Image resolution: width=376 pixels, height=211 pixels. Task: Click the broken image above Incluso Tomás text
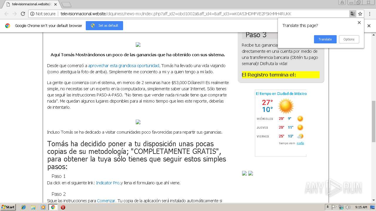(x=138, y=122)
